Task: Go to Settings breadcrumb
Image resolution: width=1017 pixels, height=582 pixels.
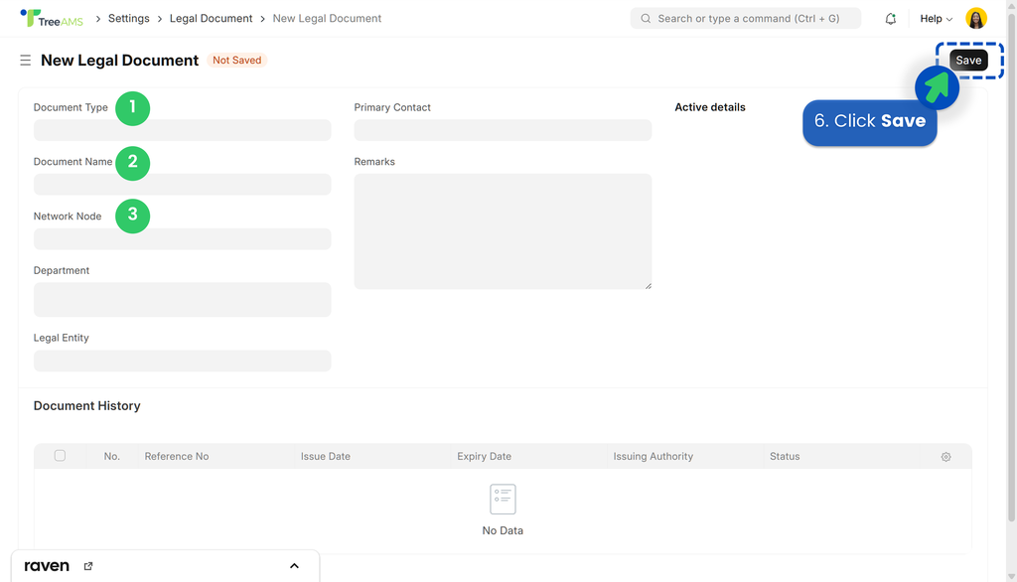Action: point(128,19)
